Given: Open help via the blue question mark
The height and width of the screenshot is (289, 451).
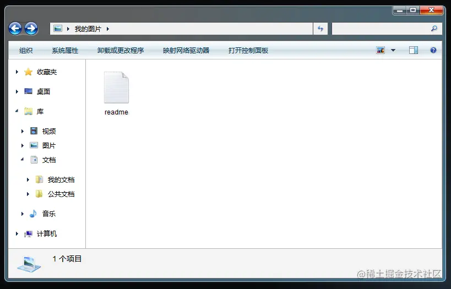Looking at the screenshot, I should pyautogui.click(x=433, y=50).
